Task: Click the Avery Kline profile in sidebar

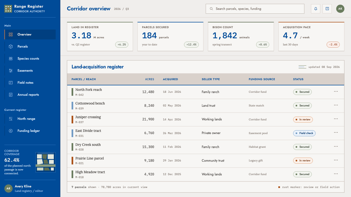Action: [x=30, y=189]
